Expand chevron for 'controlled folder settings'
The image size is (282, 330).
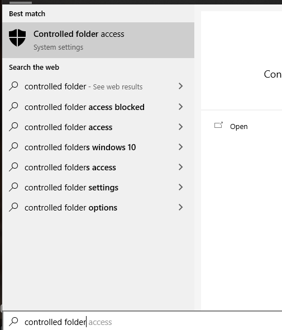click(x=180, y=187)
